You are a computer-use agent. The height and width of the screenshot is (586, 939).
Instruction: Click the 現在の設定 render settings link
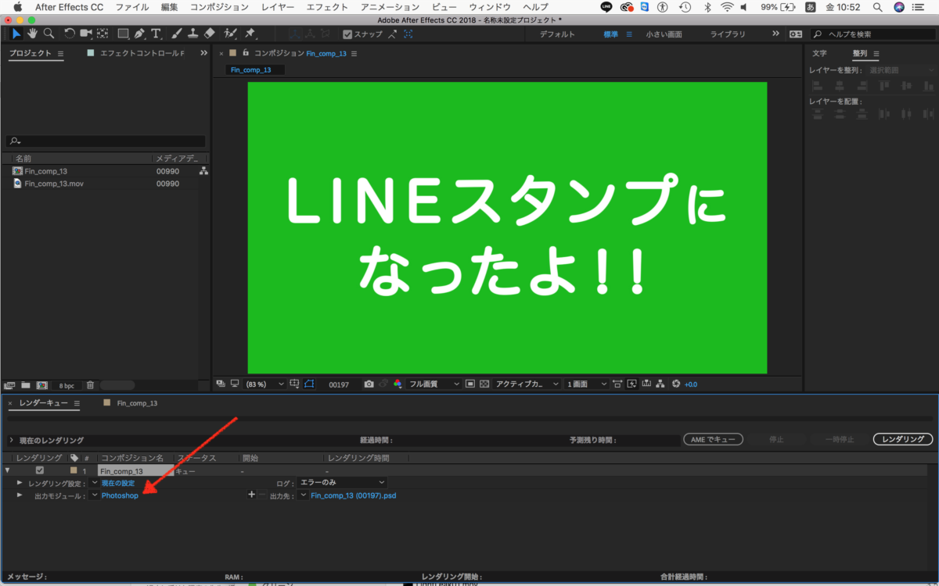(x=118, y=483)
